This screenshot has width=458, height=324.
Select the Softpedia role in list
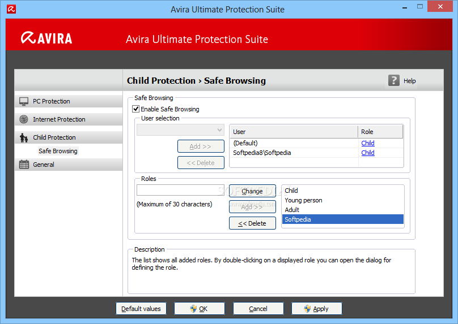342,219
